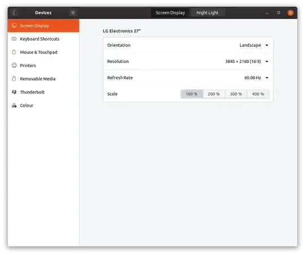
Task: Click the Printers printer icon
Action: click(x=14, y=65)
